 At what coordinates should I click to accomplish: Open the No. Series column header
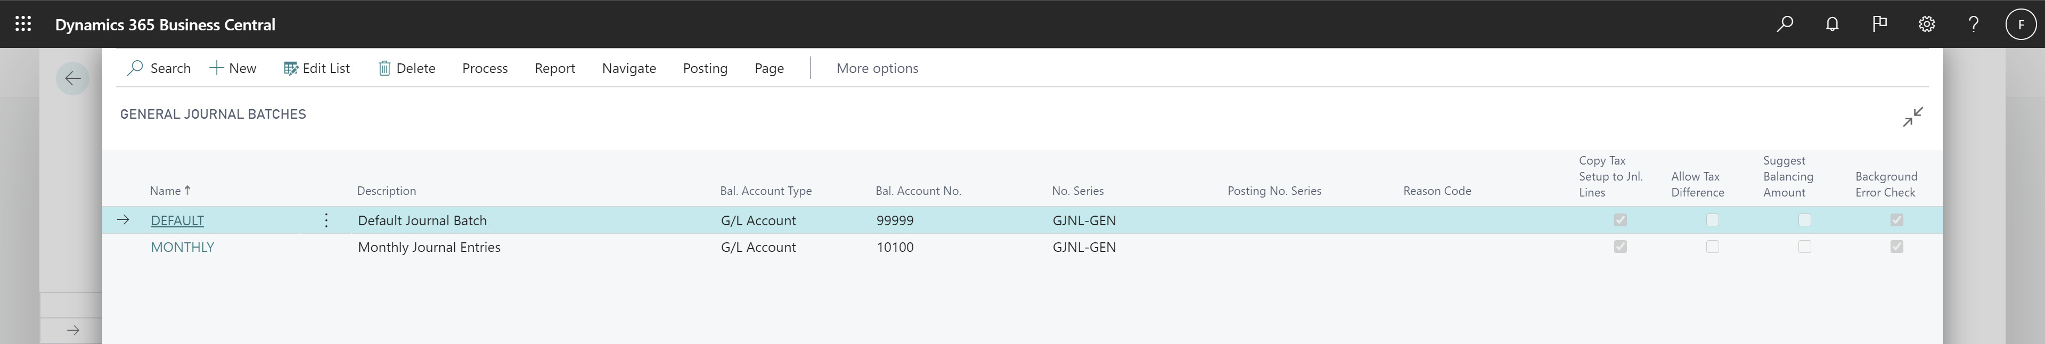tap(1077, 191)
